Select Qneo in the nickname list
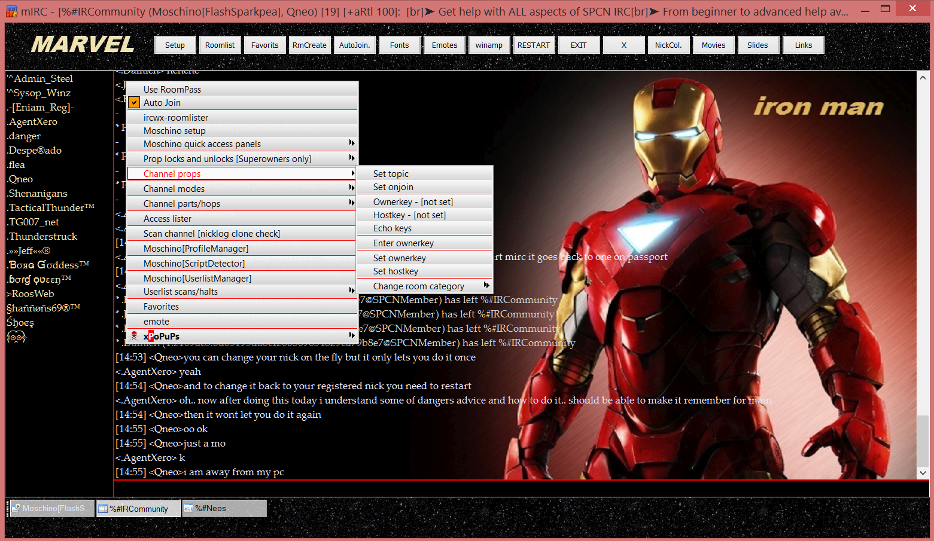This screenshot has width=934, height=541. click(x=21, y=179)
